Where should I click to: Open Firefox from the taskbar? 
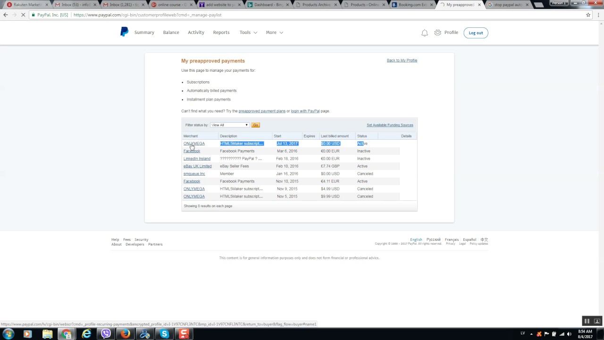(x=125, y=334)
